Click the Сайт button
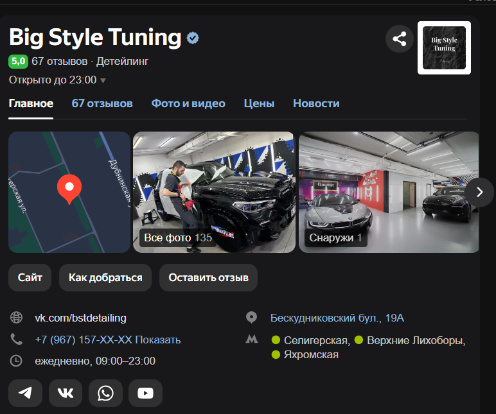This screenshot has height=414, width=496. click(x=30, y=277)
